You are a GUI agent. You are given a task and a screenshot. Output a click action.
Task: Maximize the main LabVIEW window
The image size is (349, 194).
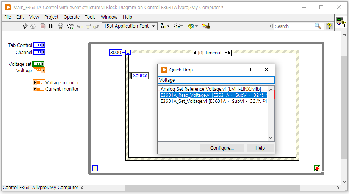pyautogui.click(x=321, y=7)
